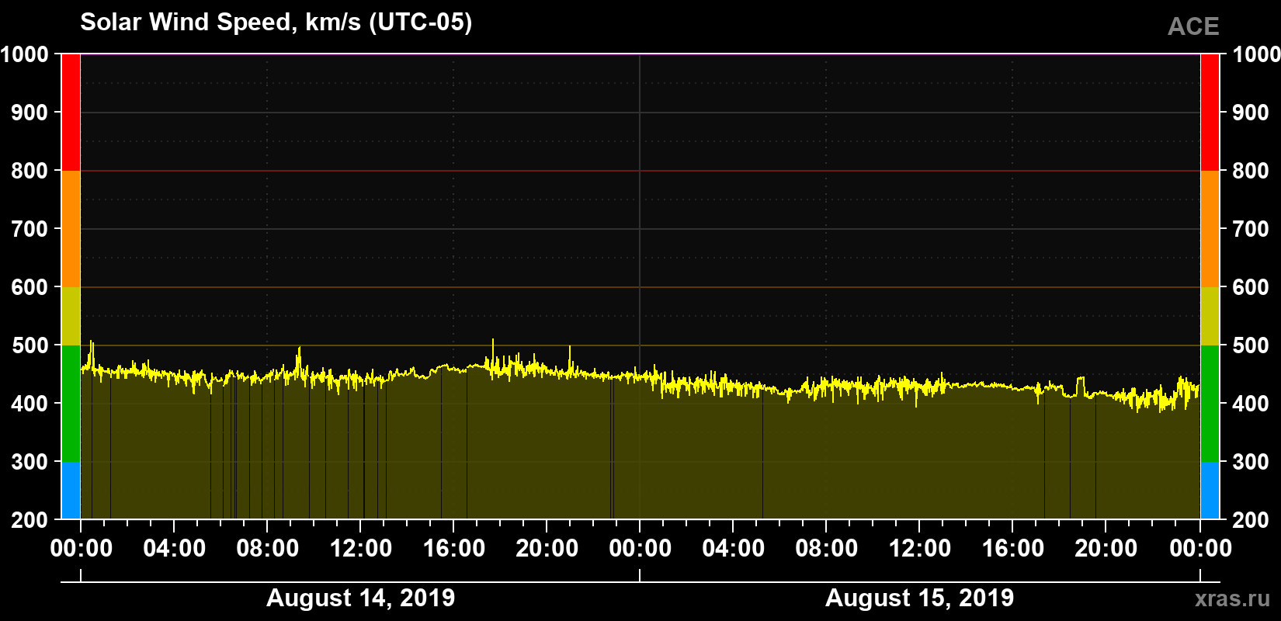Image resolution: width=1281 pixels, height=621 pixels.
Task: Click the 500 label on left axis
Action: tap(30, 345)
